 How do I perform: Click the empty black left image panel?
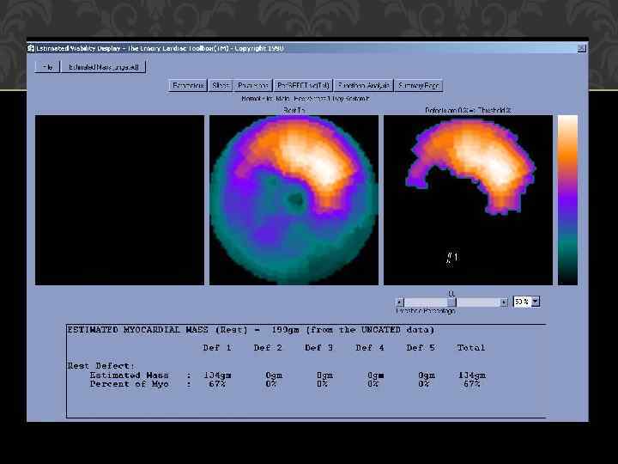click(120, 199)
